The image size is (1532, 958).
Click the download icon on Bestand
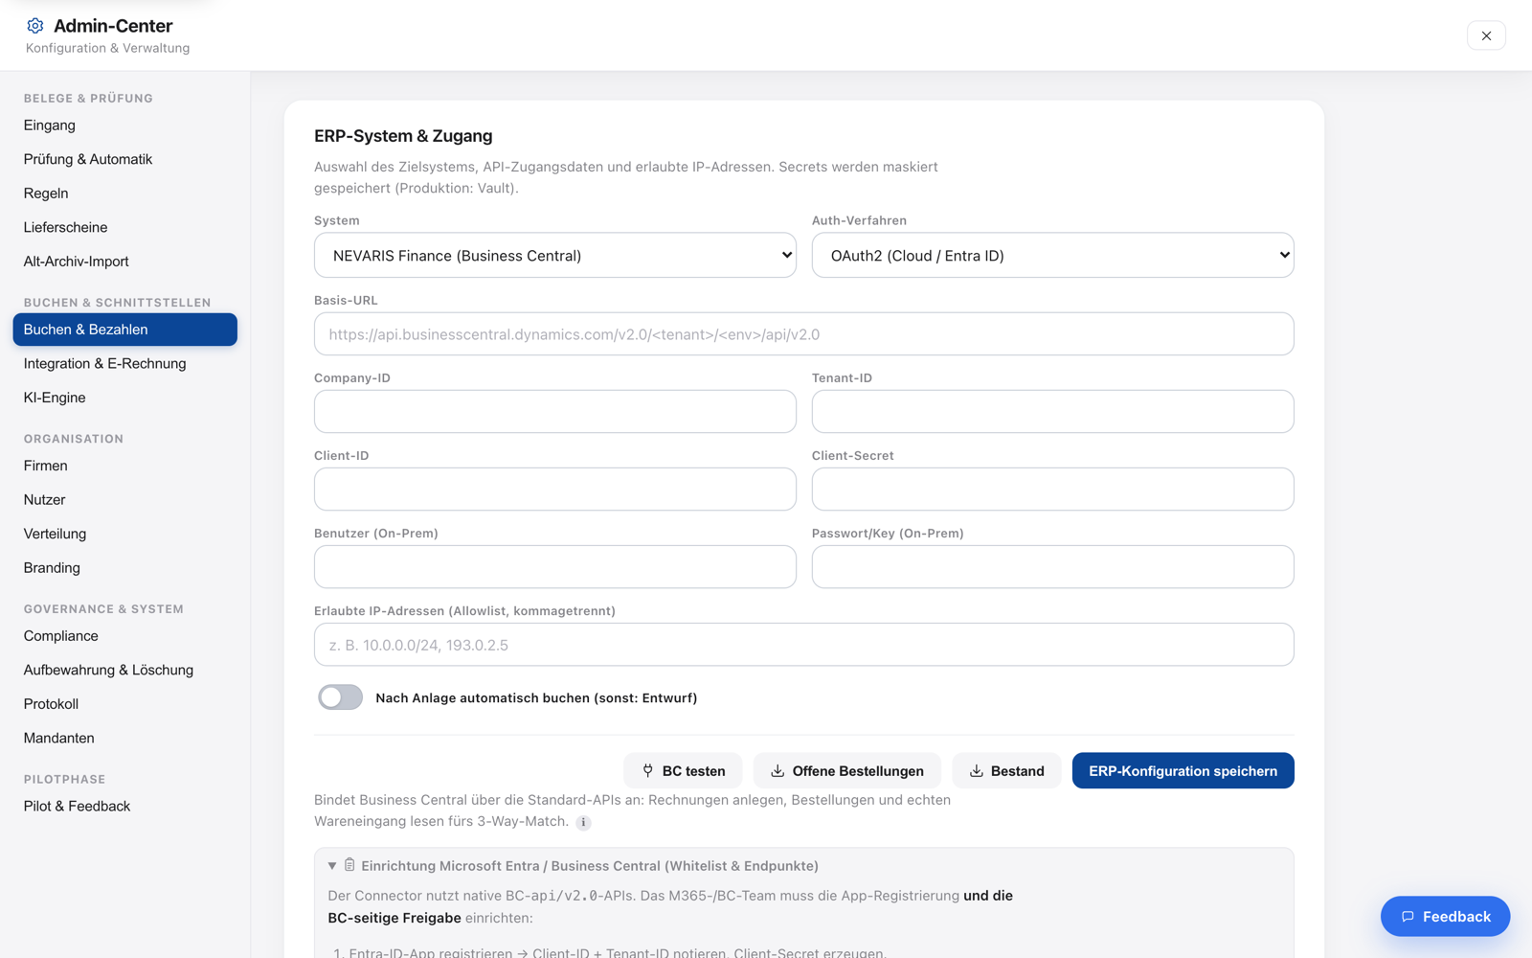pyautogui.click(x=977, y=770)
